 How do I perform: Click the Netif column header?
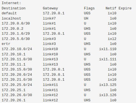tap(111, 8)
